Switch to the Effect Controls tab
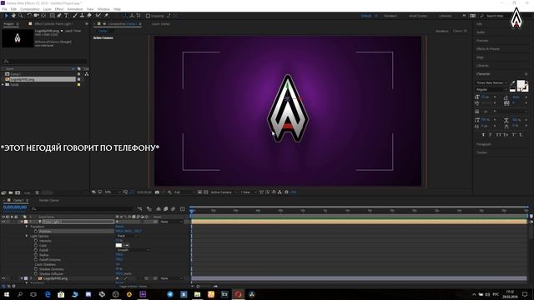Viewport: 534px width, 300px height. pyautogui.click(x=53, y=24)
